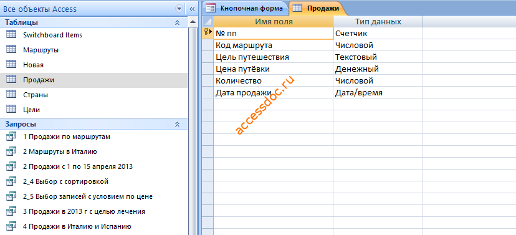516x235 pixels.
Task: Click row selector for Цель путешествия
Action: pos(208,57)
